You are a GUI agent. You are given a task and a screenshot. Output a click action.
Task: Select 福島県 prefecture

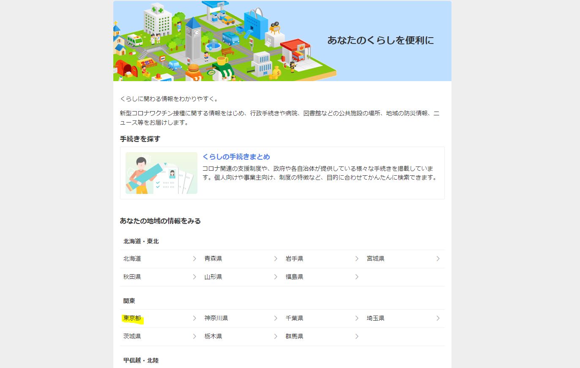(x=294, y=277)
